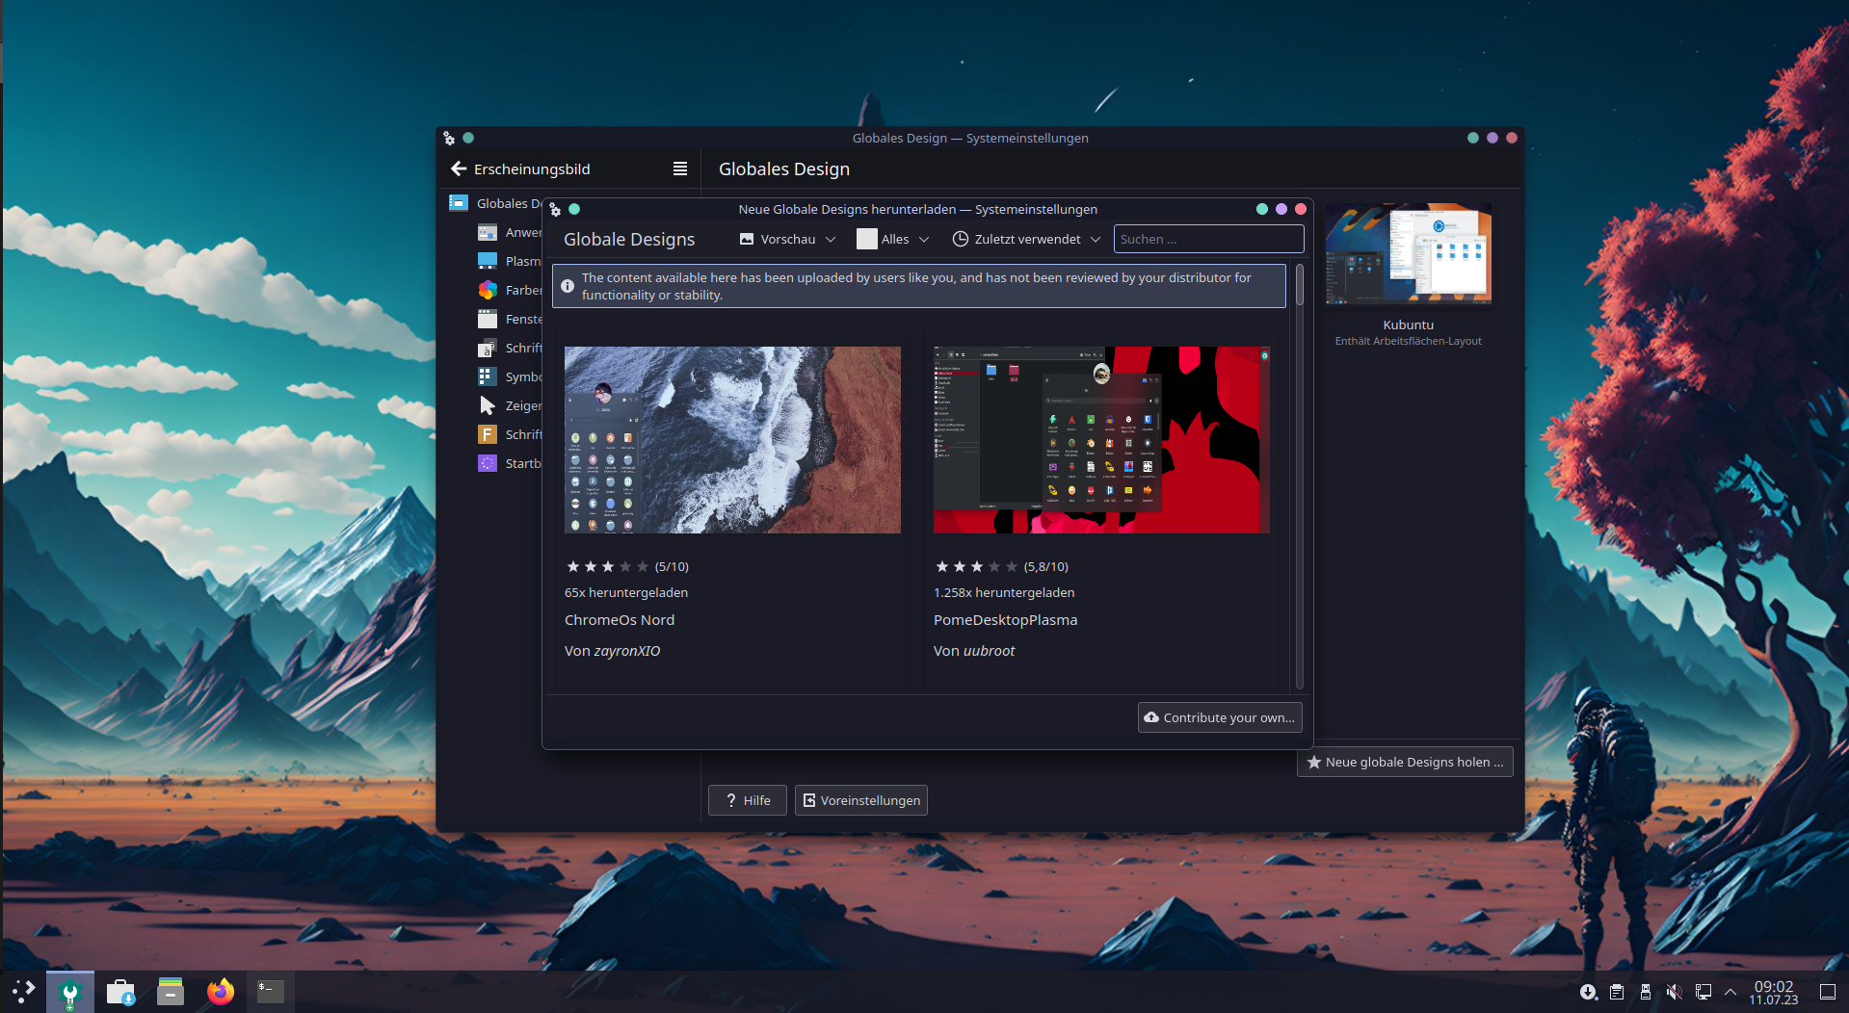Focus the Suchen search field
Viewport: 1849px width, 1013px height.
click(x=1208, y=239)
